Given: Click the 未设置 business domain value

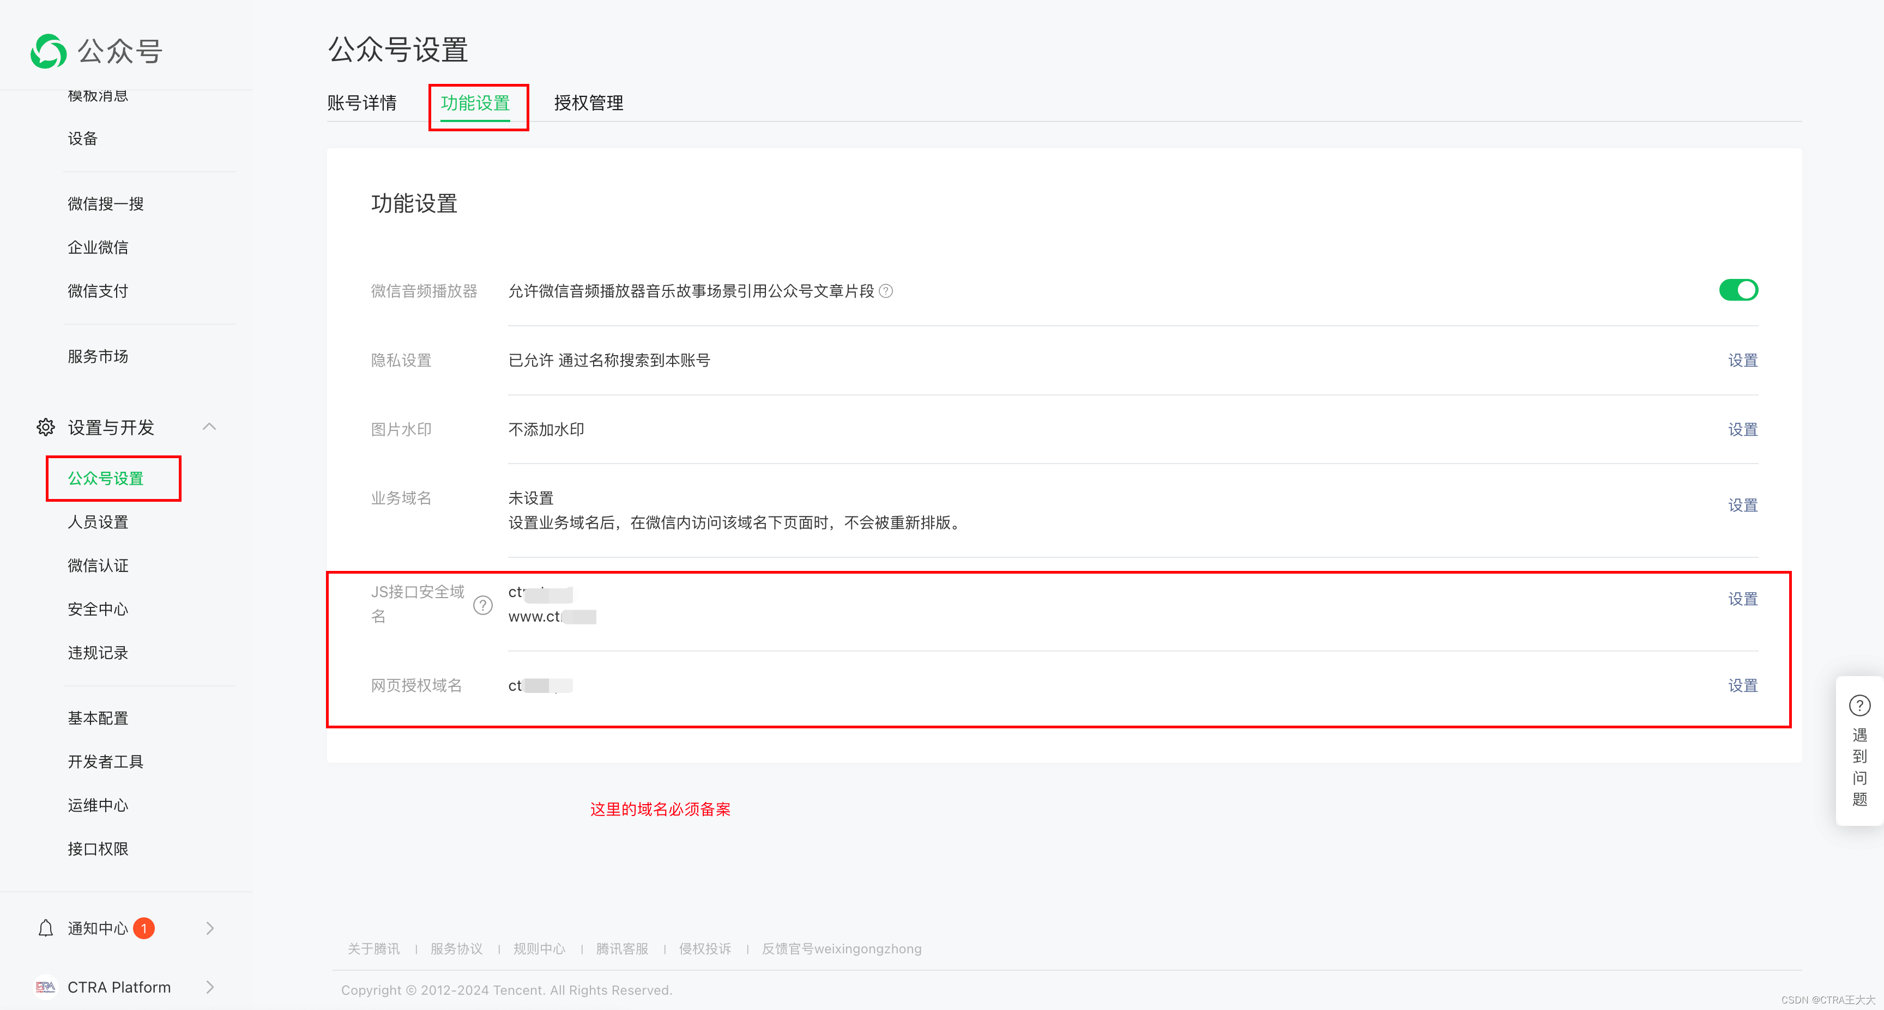Looking at the screenshot, I should [x=531, y=498].
